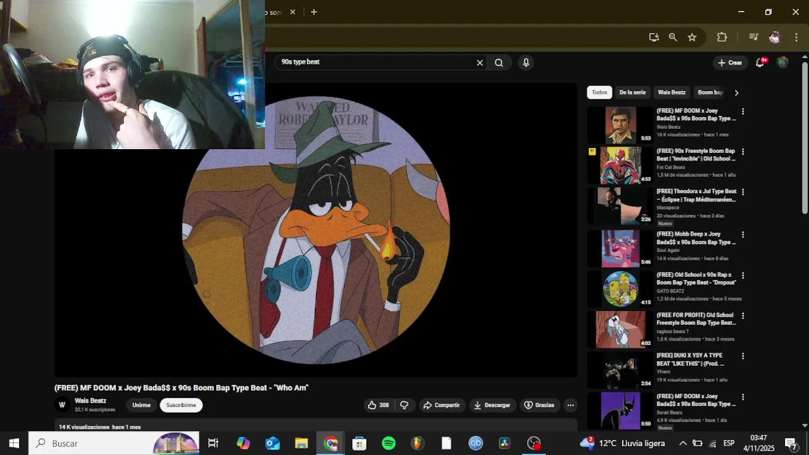Select the Wais Beatz filter chip

[672, 92]
